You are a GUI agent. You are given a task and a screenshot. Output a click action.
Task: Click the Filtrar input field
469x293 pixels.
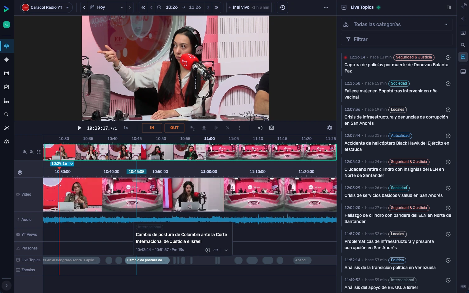[x=397, y=40]
